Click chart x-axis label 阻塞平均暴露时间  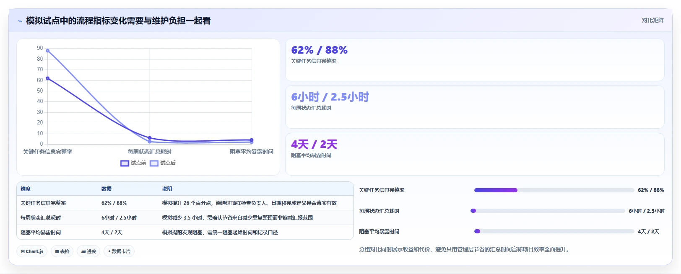[252, 152]
